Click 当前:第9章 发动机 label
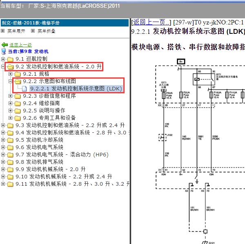 [28, 51]
